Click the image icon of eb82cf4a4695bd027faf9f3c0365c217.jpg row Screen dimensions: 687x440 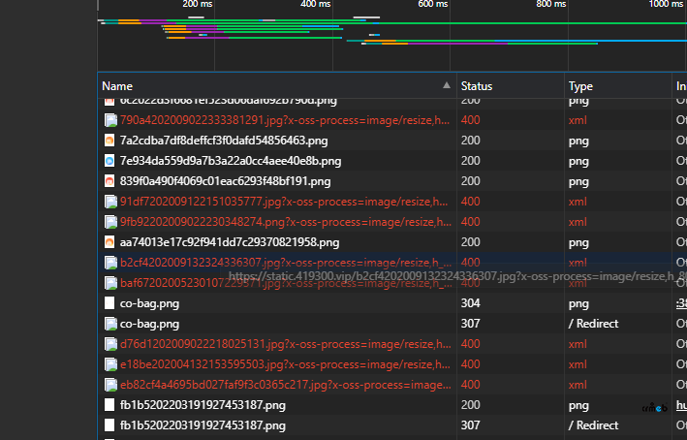(109, 385)
